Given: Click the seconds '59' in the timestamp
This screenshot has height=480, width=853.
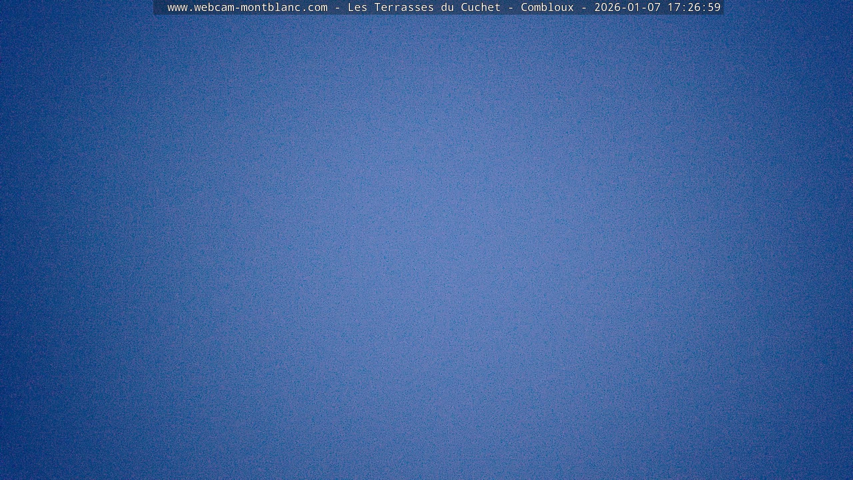Looking at the screenshot, I should point(714,7).
